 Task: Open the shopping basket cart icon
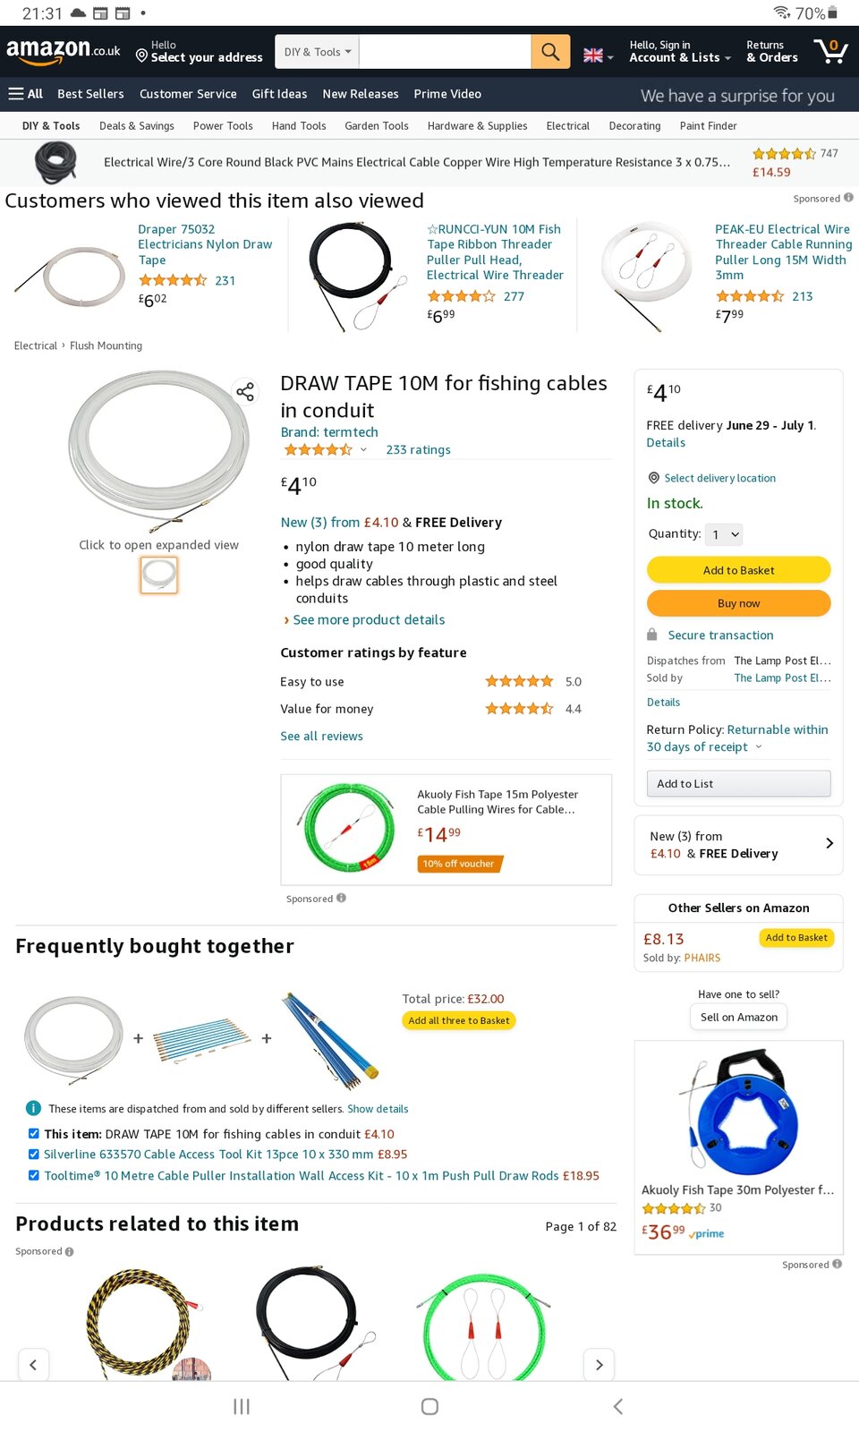tap(829, 51)
